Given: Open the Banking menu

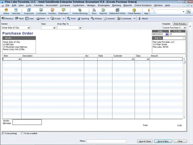Looking at the screenshot, I should click(x=117, y=5).
